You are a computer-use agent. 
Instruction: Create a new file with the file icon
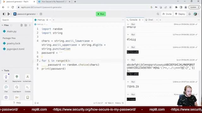21,25
